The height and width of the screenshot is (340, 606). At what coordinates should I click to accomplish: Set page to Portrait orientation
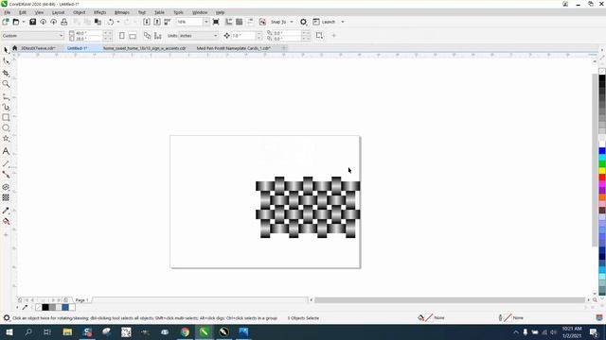point(122,36)
